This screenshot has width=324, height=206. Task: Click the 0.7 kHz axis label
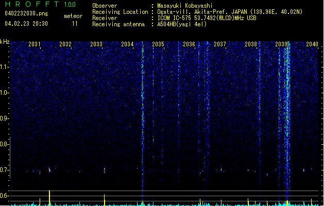click(x=4, y=170)
